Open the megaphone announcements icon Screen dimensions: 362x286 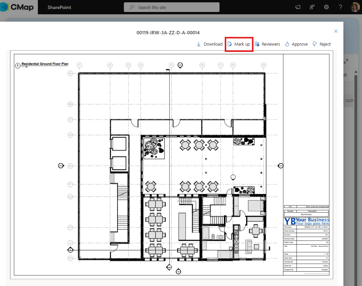[298, 7]
